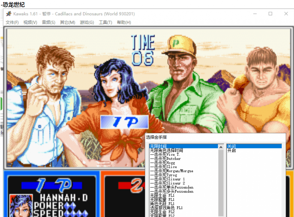Image resolution: width=294 pixels, height=217 pixels.
Task: Minimize the Kawaks window
Action: pos(255,14)
